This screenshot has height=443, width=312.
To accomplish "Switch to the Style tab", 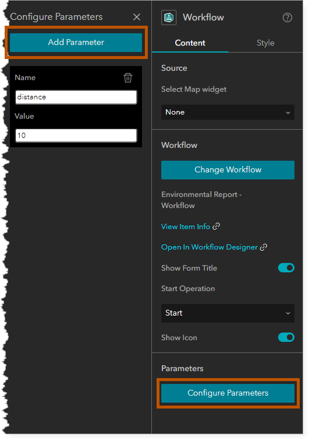I will [265, 43].
